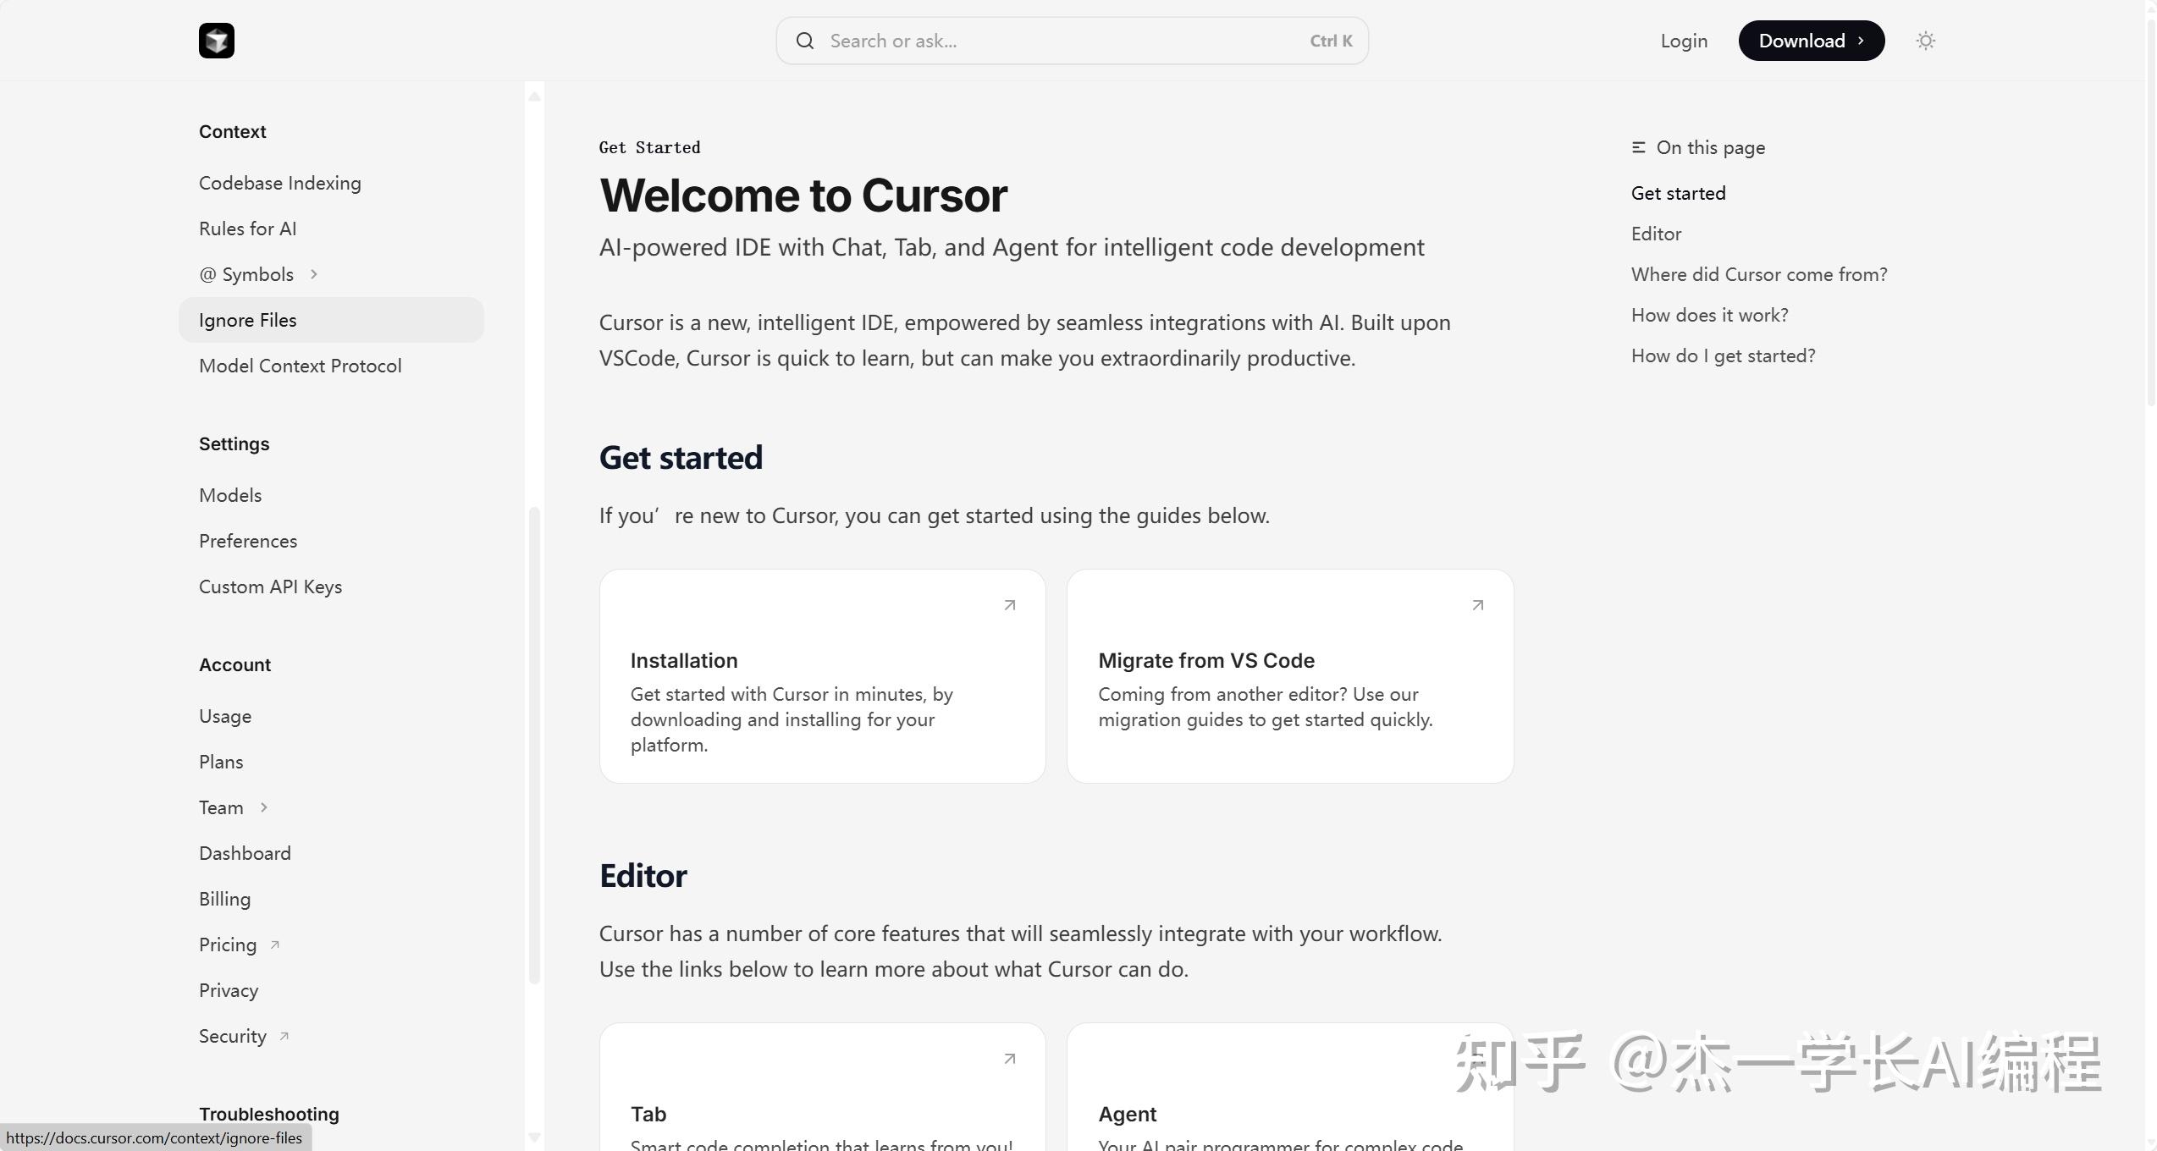Open Migrate from VS Code via arrow icon
This screenshot has width=2157, height=1151.
(1476, 604)
